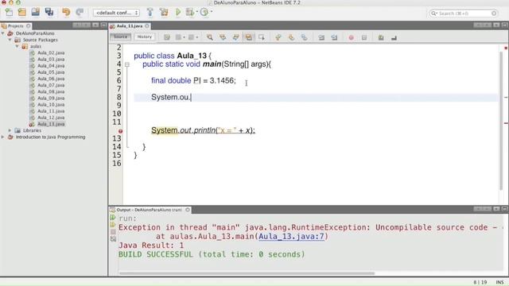This screenshot has width=509, height=286.
Task: Expand Introduction to Java Programming project
Action: [x=3, y=137]
